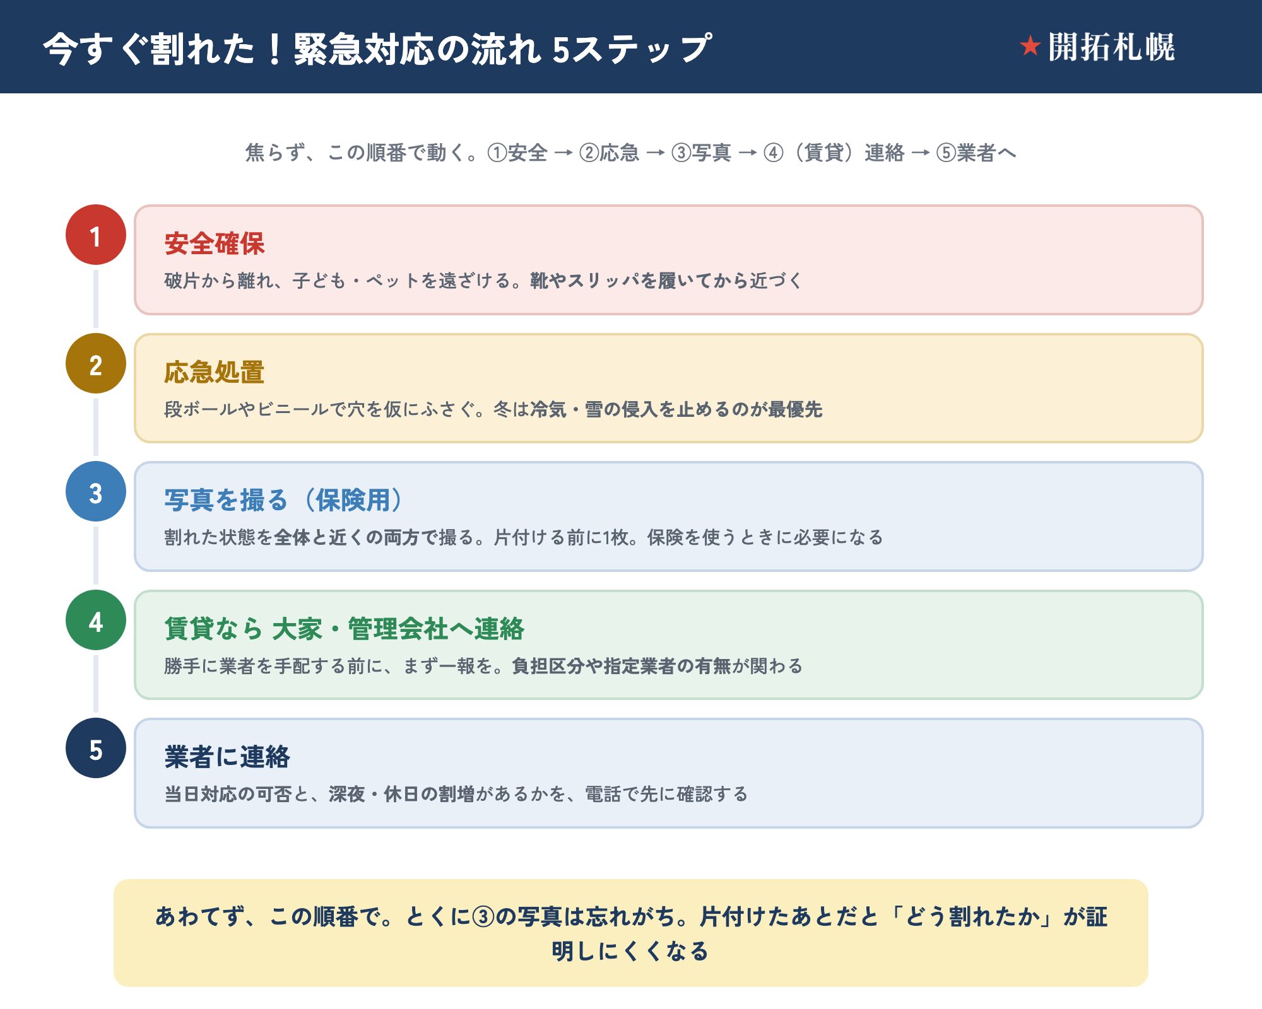The height and width of the screenshot is (1009, 1262).
Task: Click the green step 4 circle
Action: 96,620
